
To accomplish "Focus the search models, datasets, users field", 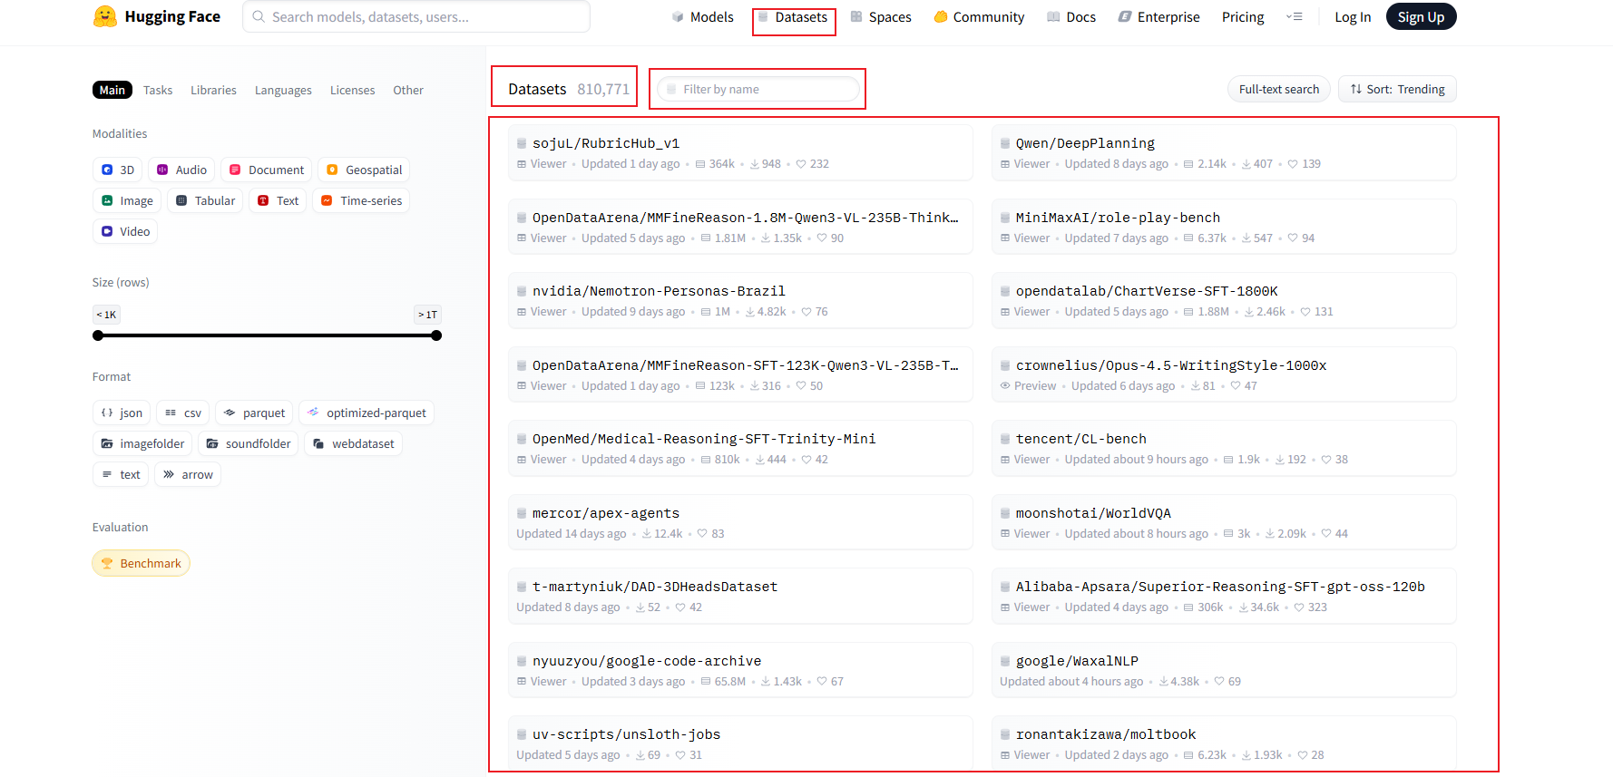I will tap(416, 16).
